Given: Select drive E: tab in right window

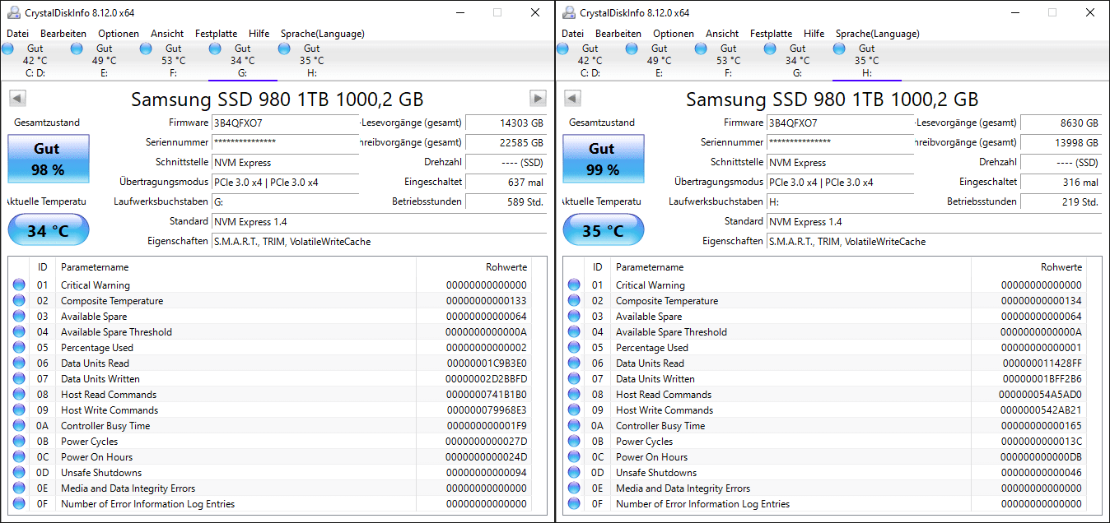Looking at the screenshot, I should click(659, 61).
